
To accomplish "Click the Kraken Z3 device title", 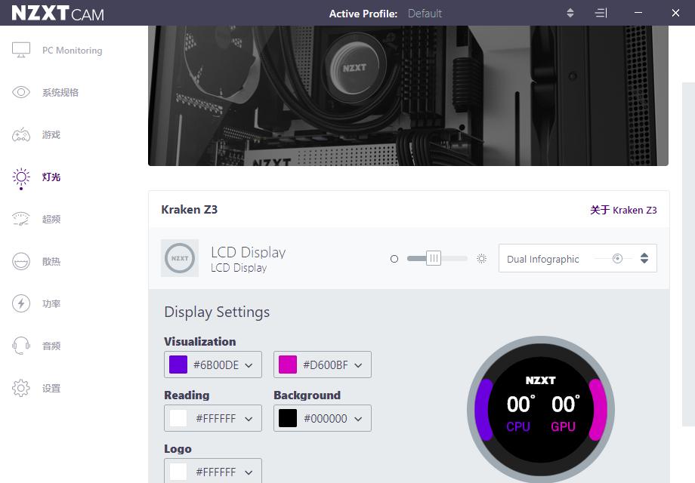I will 190,209.
